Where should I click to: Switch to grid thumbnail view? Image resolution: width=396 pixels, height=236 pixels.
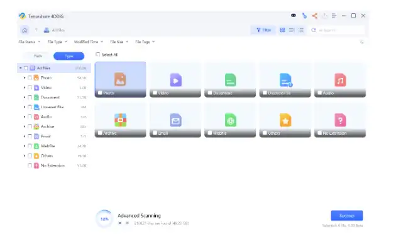point(283,30)
